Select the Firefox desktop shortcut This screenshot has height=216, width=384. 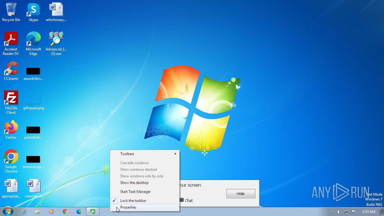click(x=11, y=130)
